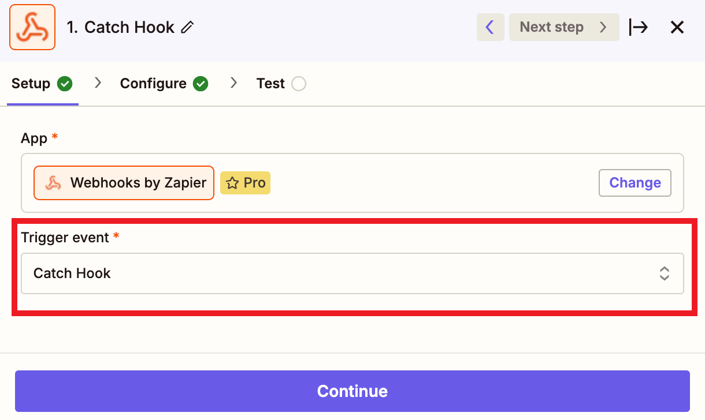The height and width of the screenshot is (420, 705).
Task: Click the green Configure checkmark icon
Action: pos(201,84)
